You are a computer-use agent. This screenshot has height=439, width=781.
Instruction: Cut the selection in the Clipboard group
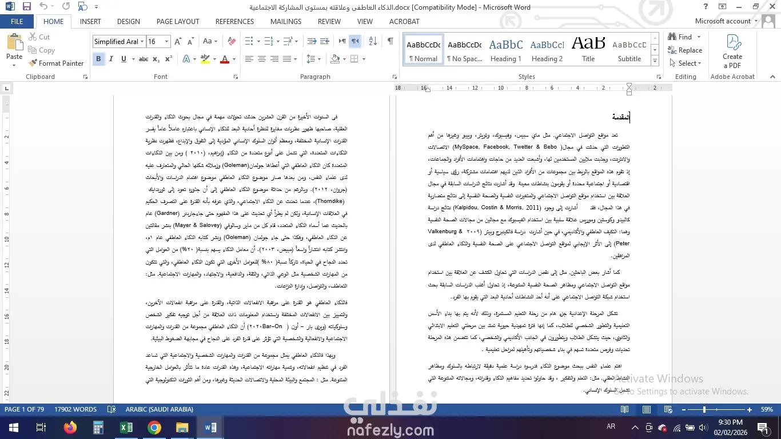click(x=39, y=37)
